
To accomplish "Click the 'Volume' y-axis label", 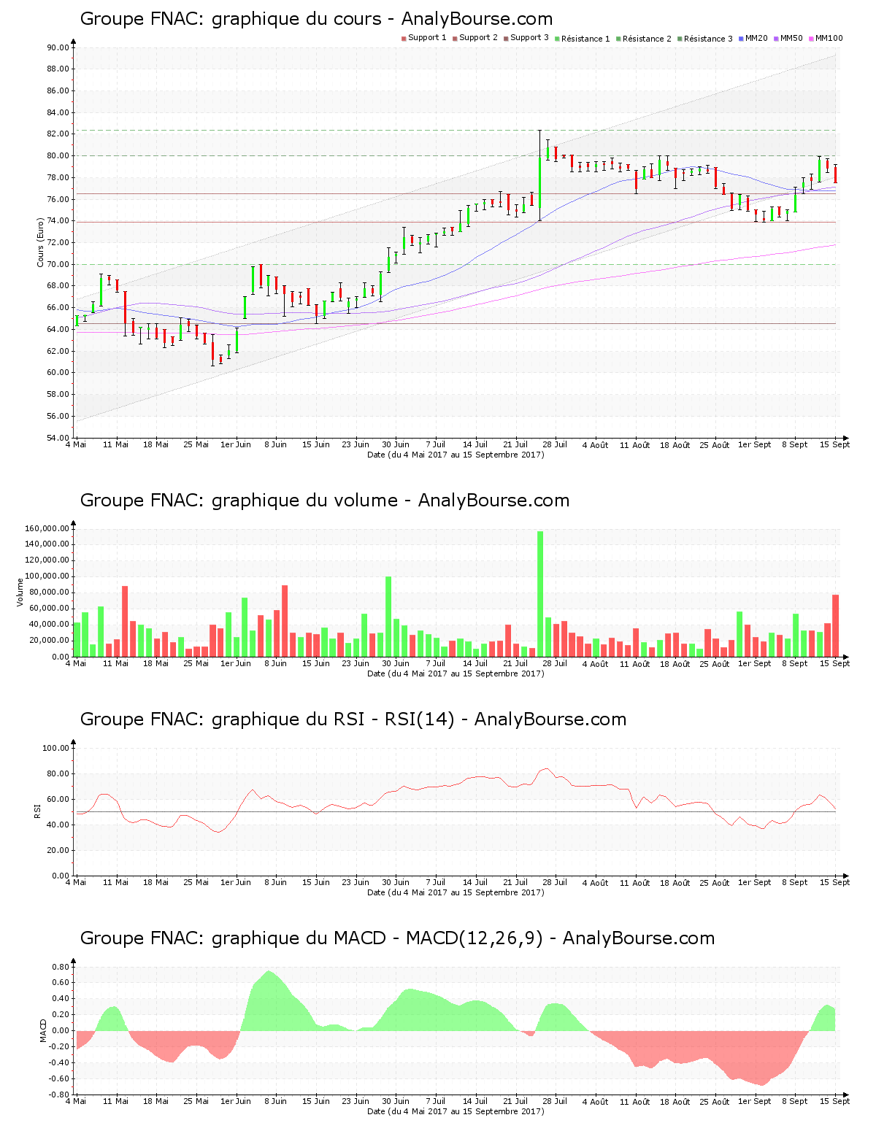I will point(20,592).
